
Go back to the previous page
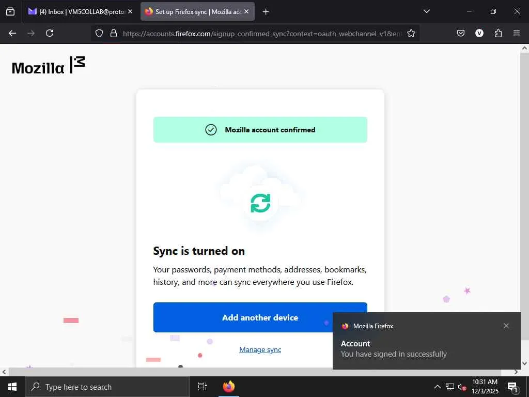pos(12,33)
